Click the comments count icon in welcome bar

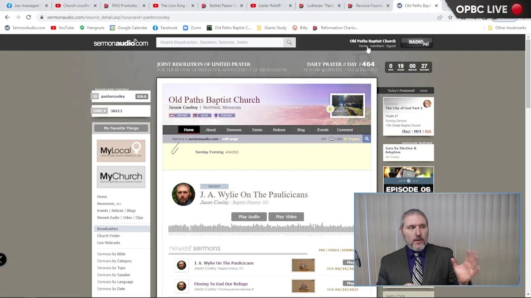click(331, 139)
